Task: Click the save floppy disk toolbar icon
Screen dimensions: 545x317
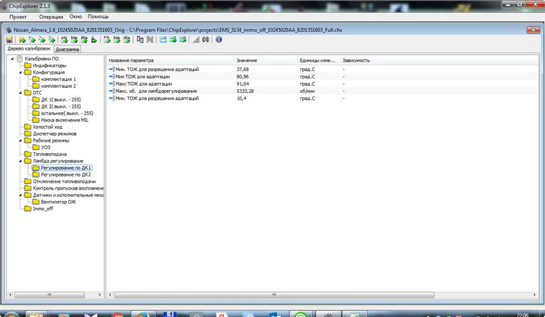Action: [10, 40]
